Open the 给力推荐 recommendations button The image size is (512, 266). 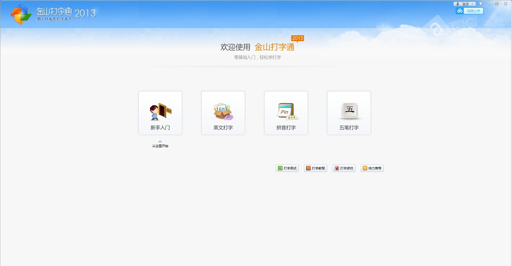pyautogui.click(x=372, y=168)
